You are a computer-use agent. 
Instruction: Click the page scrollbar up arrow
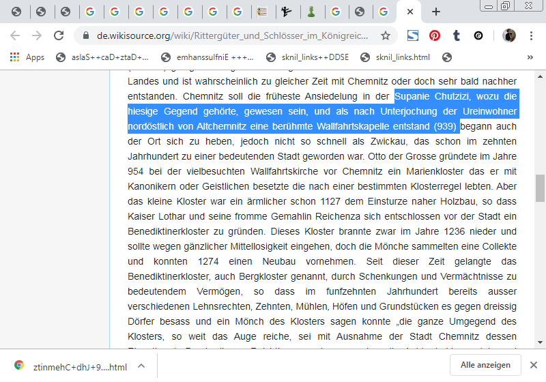pyautogui.click(x=540, y=76)
